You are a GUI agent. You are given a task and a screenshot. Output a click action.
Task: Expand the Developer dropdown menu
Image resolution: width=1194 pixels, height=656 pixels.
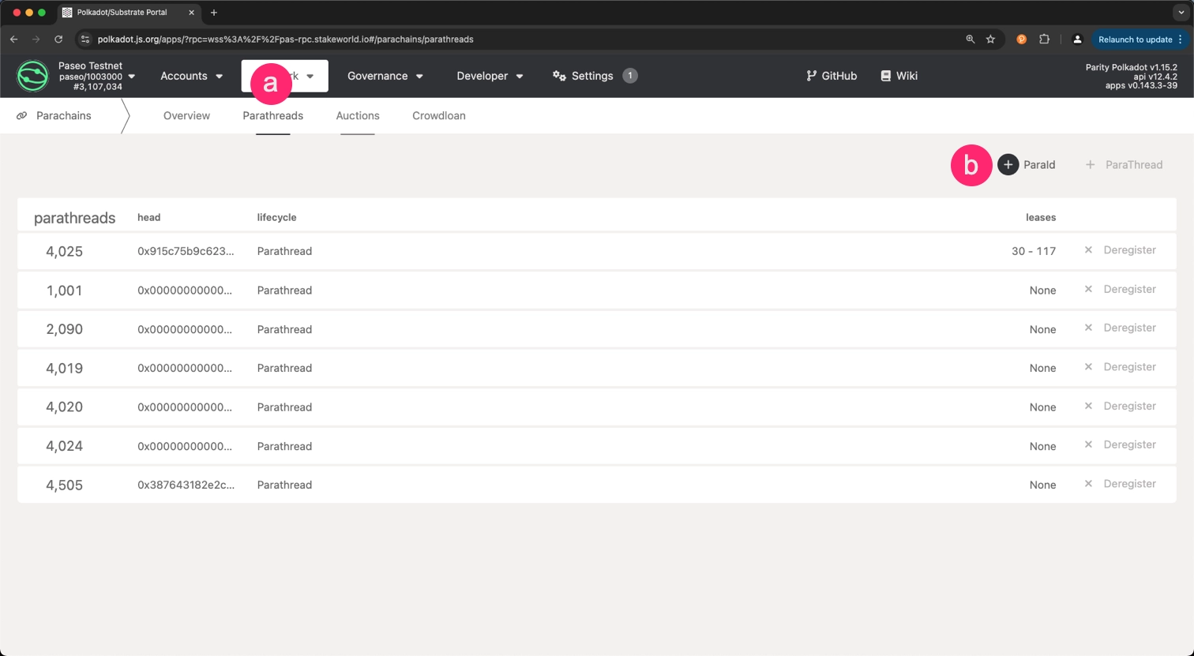point(490,76)
